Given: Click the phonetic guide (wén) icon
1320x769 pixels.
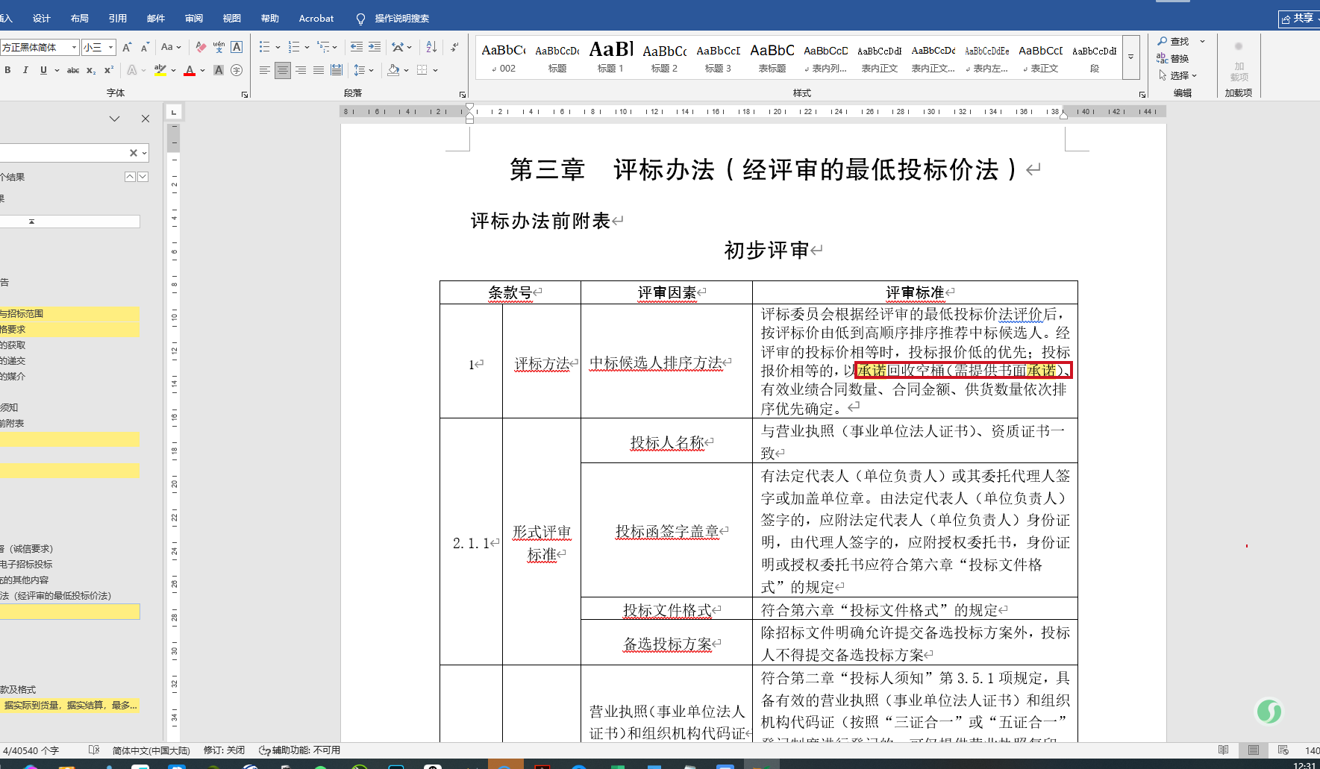Looking at the screenshot, I should point(219,47).
